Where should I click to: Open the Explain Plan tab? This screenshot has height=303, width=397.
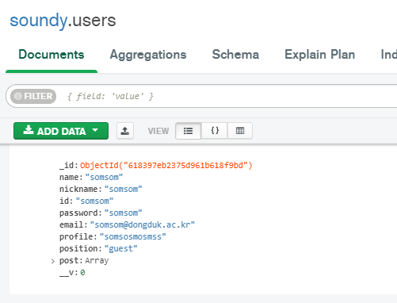click(x=319, y=55)
